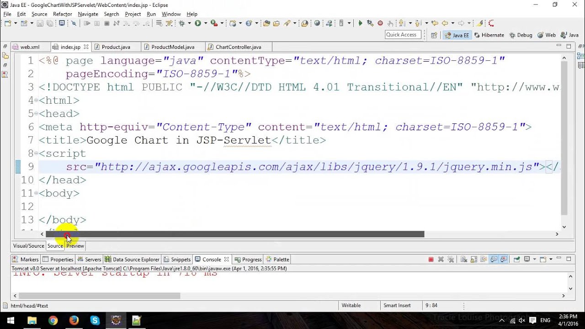Maximize the editor area
The height and width of the screenshot is (329, 585).
569,46
